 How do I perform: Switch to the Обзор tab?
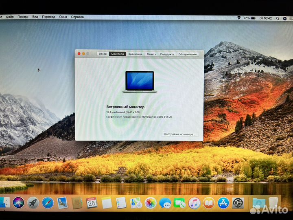103,54
